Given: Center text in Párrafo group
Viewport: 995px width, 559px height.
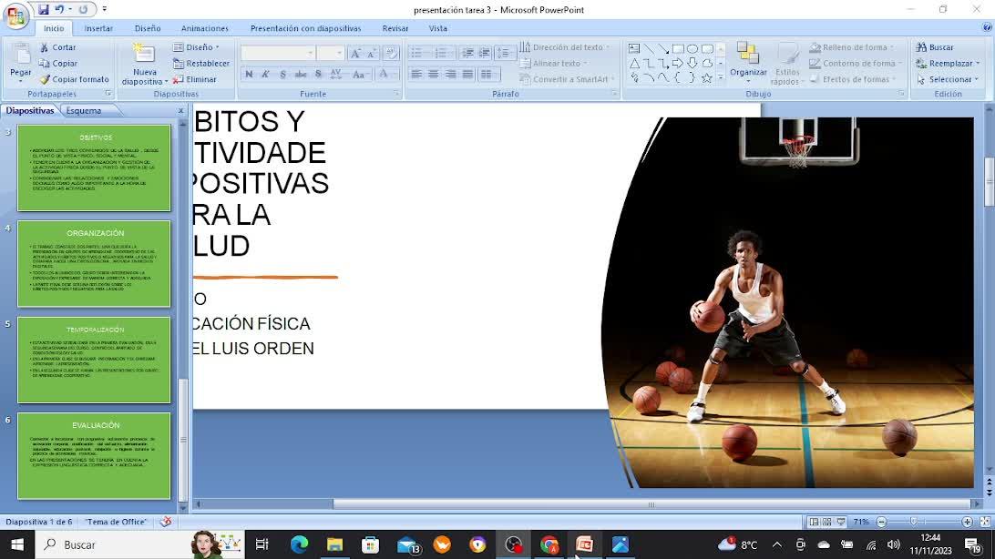Looking at the screenshot, I should click(434, 75).
